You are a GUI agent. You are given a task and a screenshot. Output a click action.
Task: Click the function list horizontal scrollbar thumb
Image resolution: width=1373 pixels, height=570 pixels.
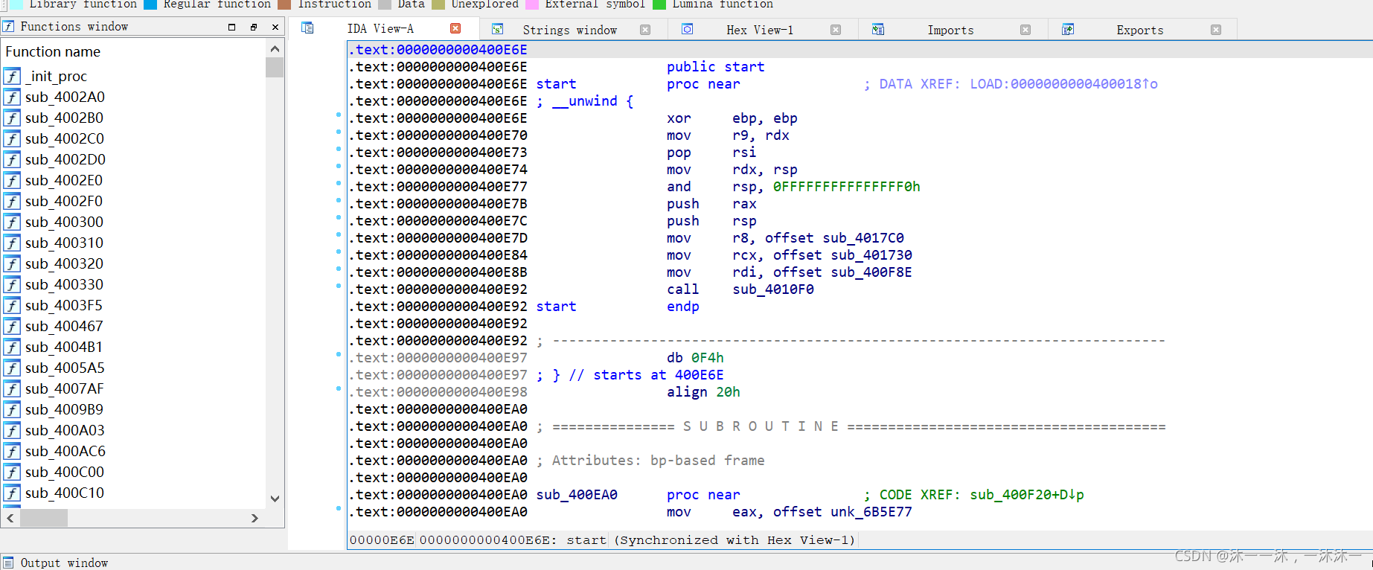tap(43, 518)
